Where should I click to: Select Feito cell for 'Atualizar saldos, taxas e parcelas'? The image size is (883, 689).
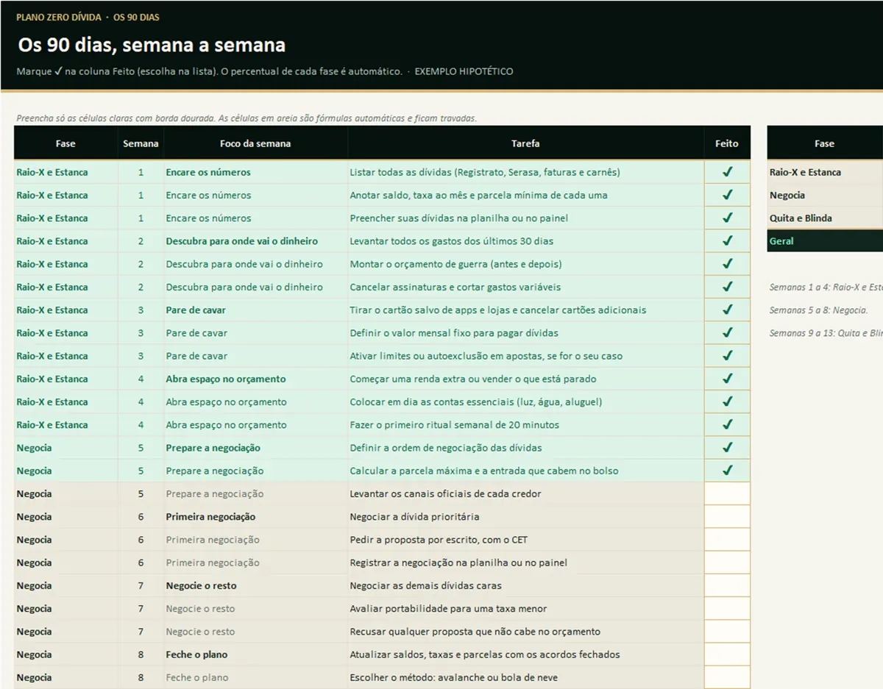727,654
